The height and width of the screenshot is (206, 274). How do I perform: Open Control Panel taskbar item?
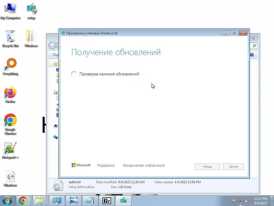coord(57,201)
